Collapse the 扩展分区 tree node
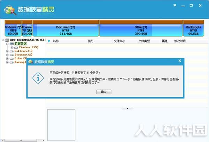This screenshot has height=142, width=209. coord(7,43)
